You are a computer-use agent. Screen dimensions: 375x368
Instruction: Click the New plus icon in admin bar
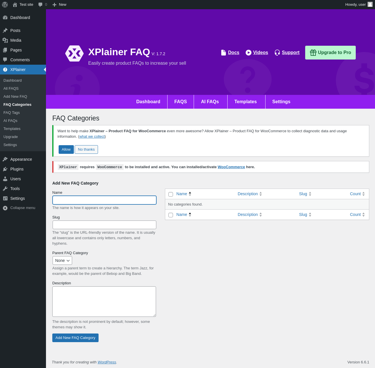coord(54,5)
